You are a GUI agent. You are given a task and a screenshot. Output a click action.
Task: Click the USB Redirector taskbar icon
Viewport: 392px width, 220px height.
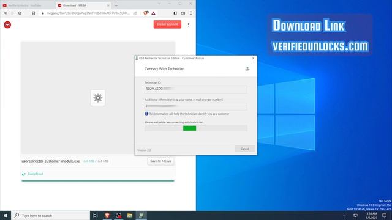pos(141,215)
